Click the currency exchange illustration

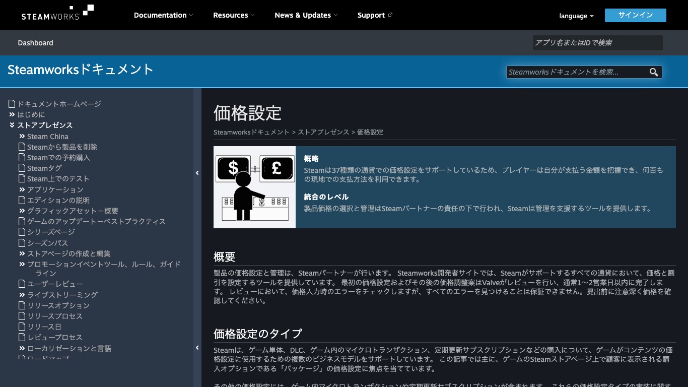pos(254,187)
